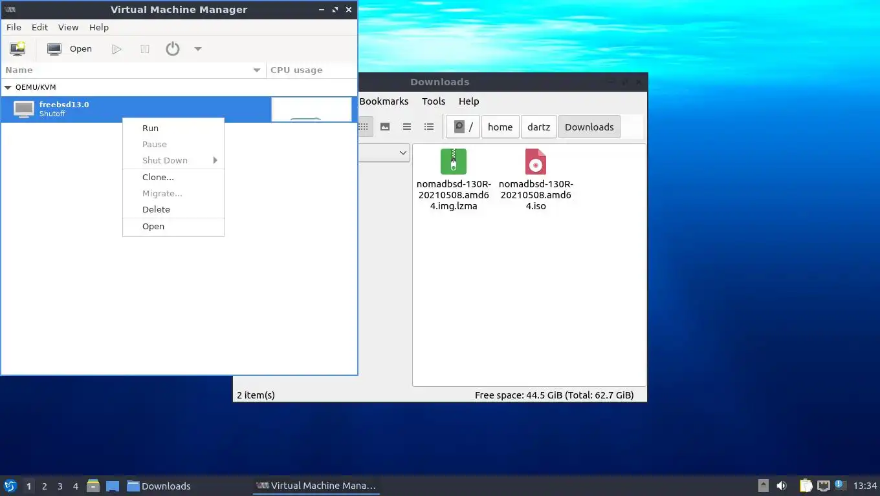Click the pause icon in the toolbar
This screenshot has width=880, height=496.
(x=145, y=49)
